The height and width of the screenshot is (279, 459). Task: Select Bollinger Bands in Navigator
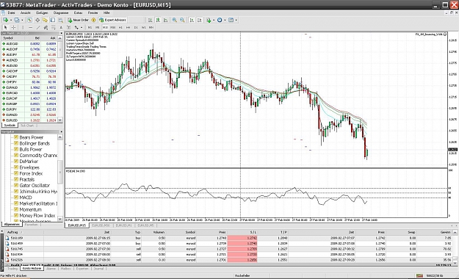pos(35,143)
